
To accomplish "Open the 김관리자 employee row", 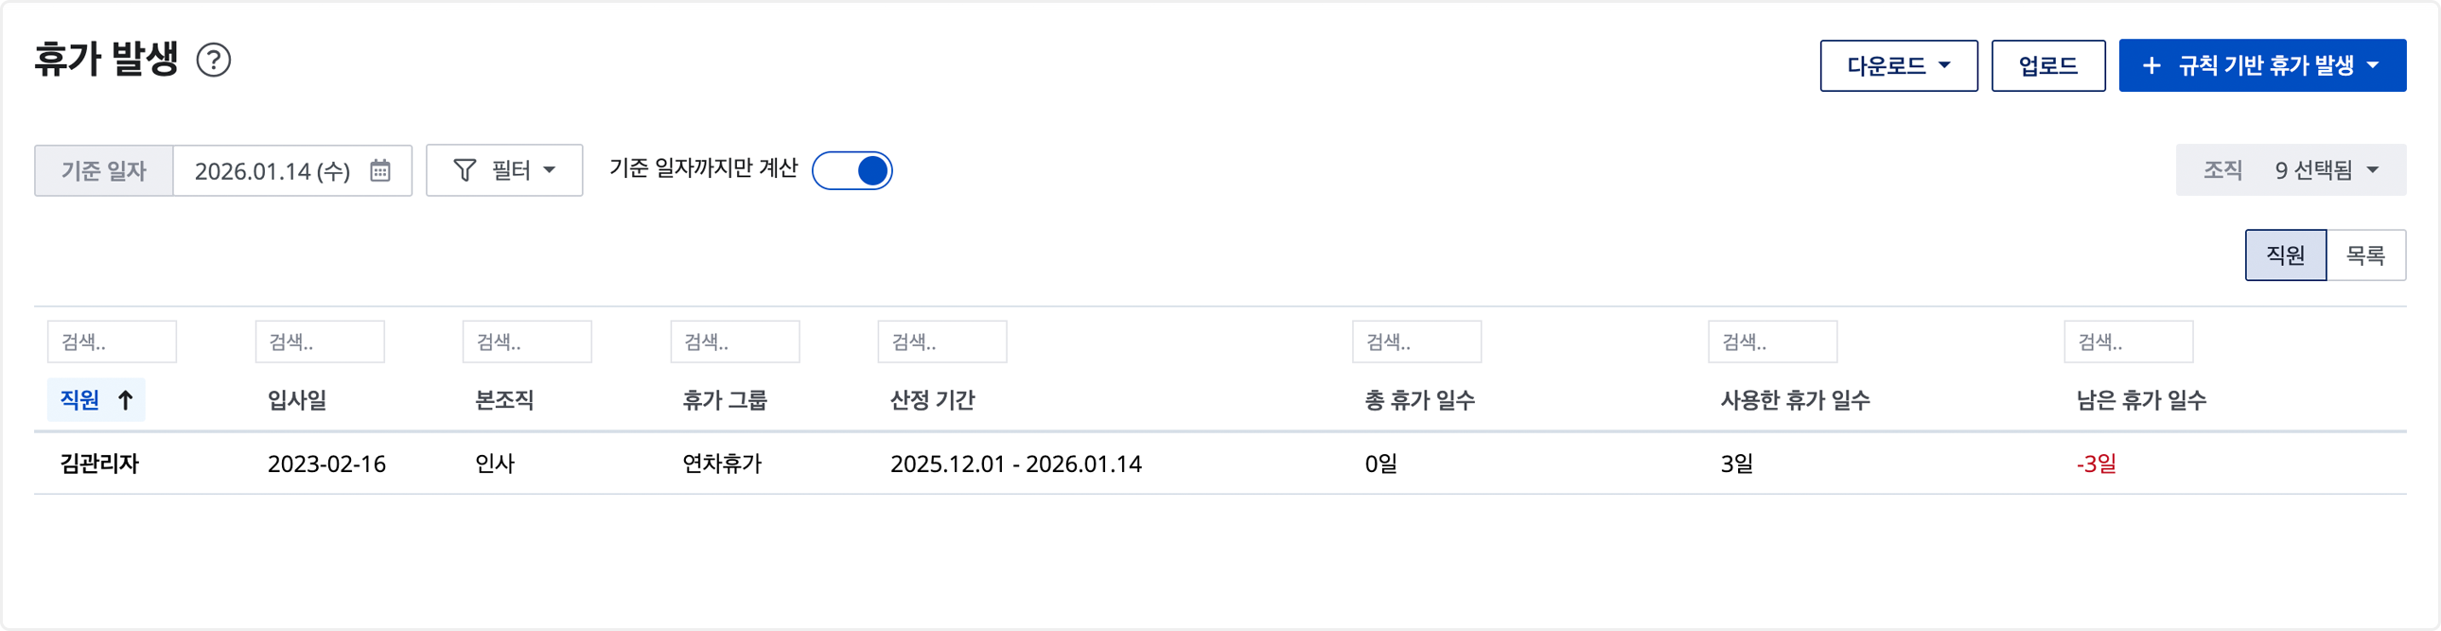I will (99, 464).
